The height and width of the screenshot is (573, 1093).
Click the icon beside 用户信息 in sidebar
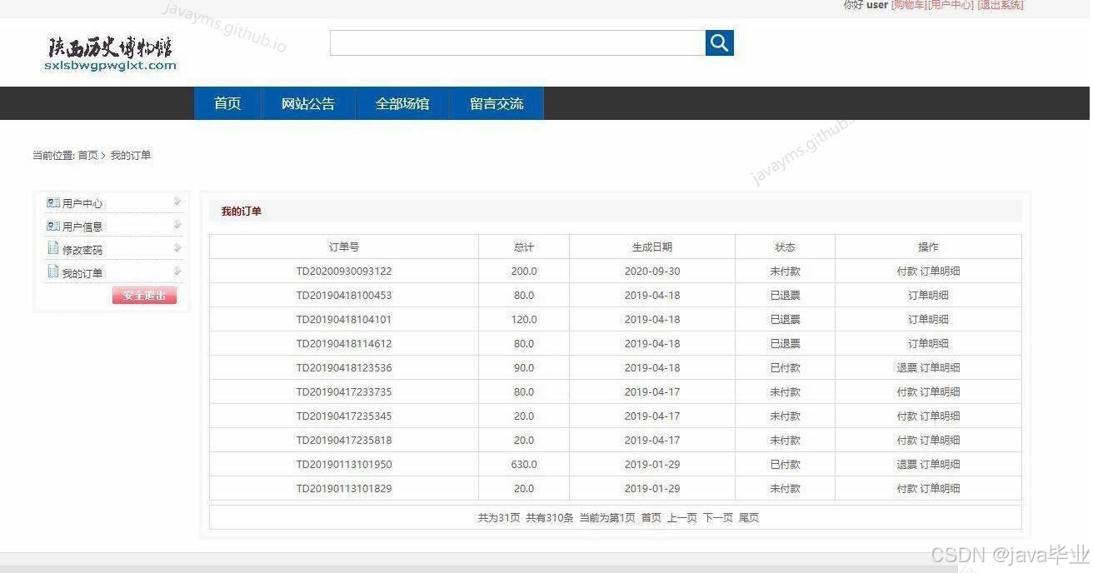coord(53,226)
